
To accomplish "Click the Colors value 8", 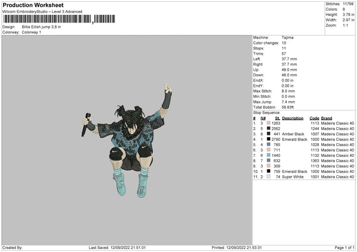I will [x=344, y=10].
